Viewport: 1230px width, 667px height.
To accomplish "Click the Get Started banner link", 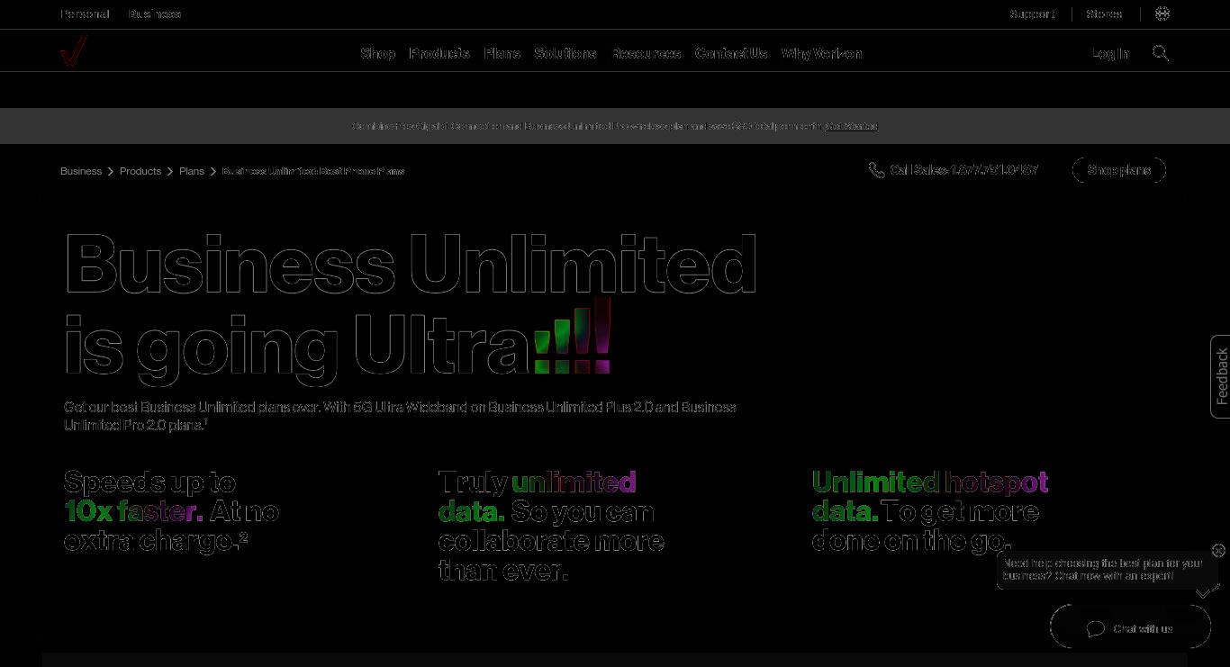I will [851, 126].
